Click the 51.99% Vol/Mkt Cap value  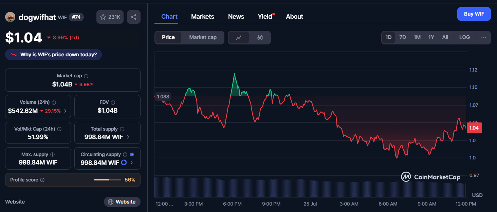[x=38, y=137]
